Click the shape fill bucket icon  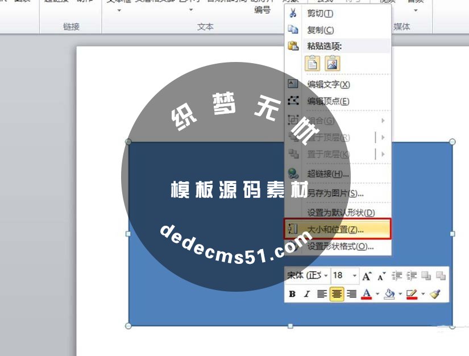[x=390, y=293]
